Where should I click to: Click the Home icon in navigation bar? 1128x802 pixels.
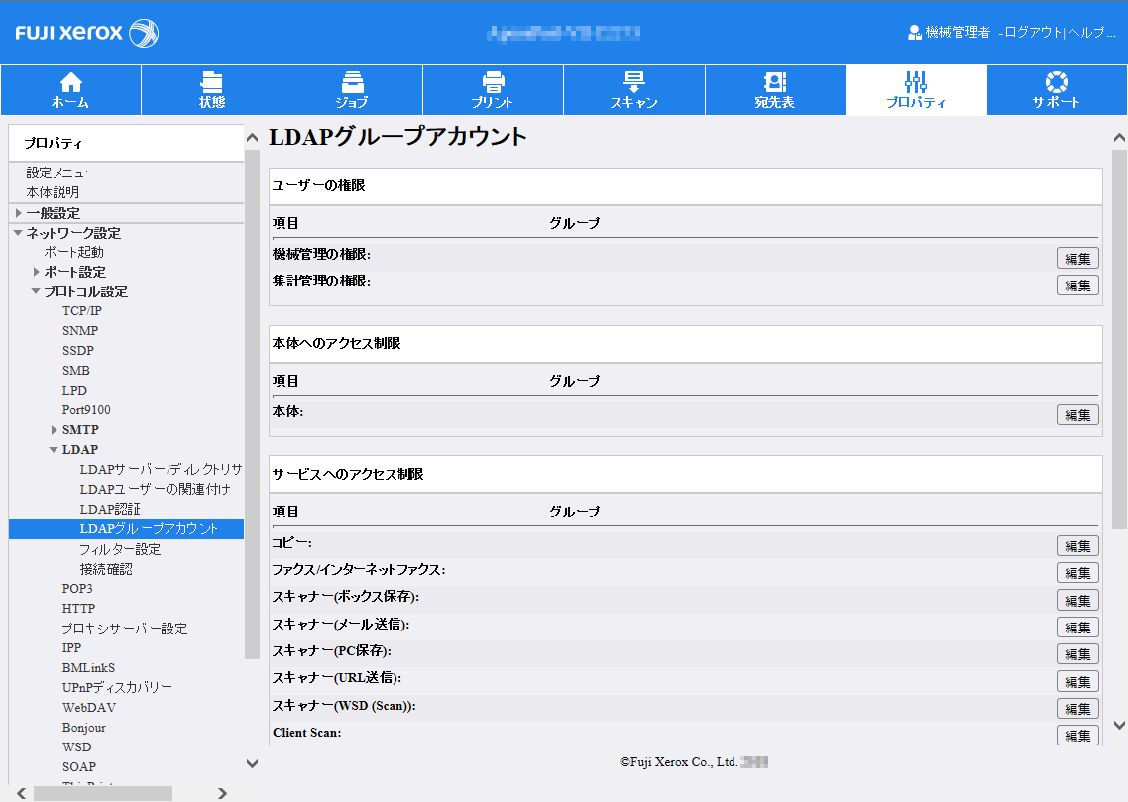[x=70, y=82]
